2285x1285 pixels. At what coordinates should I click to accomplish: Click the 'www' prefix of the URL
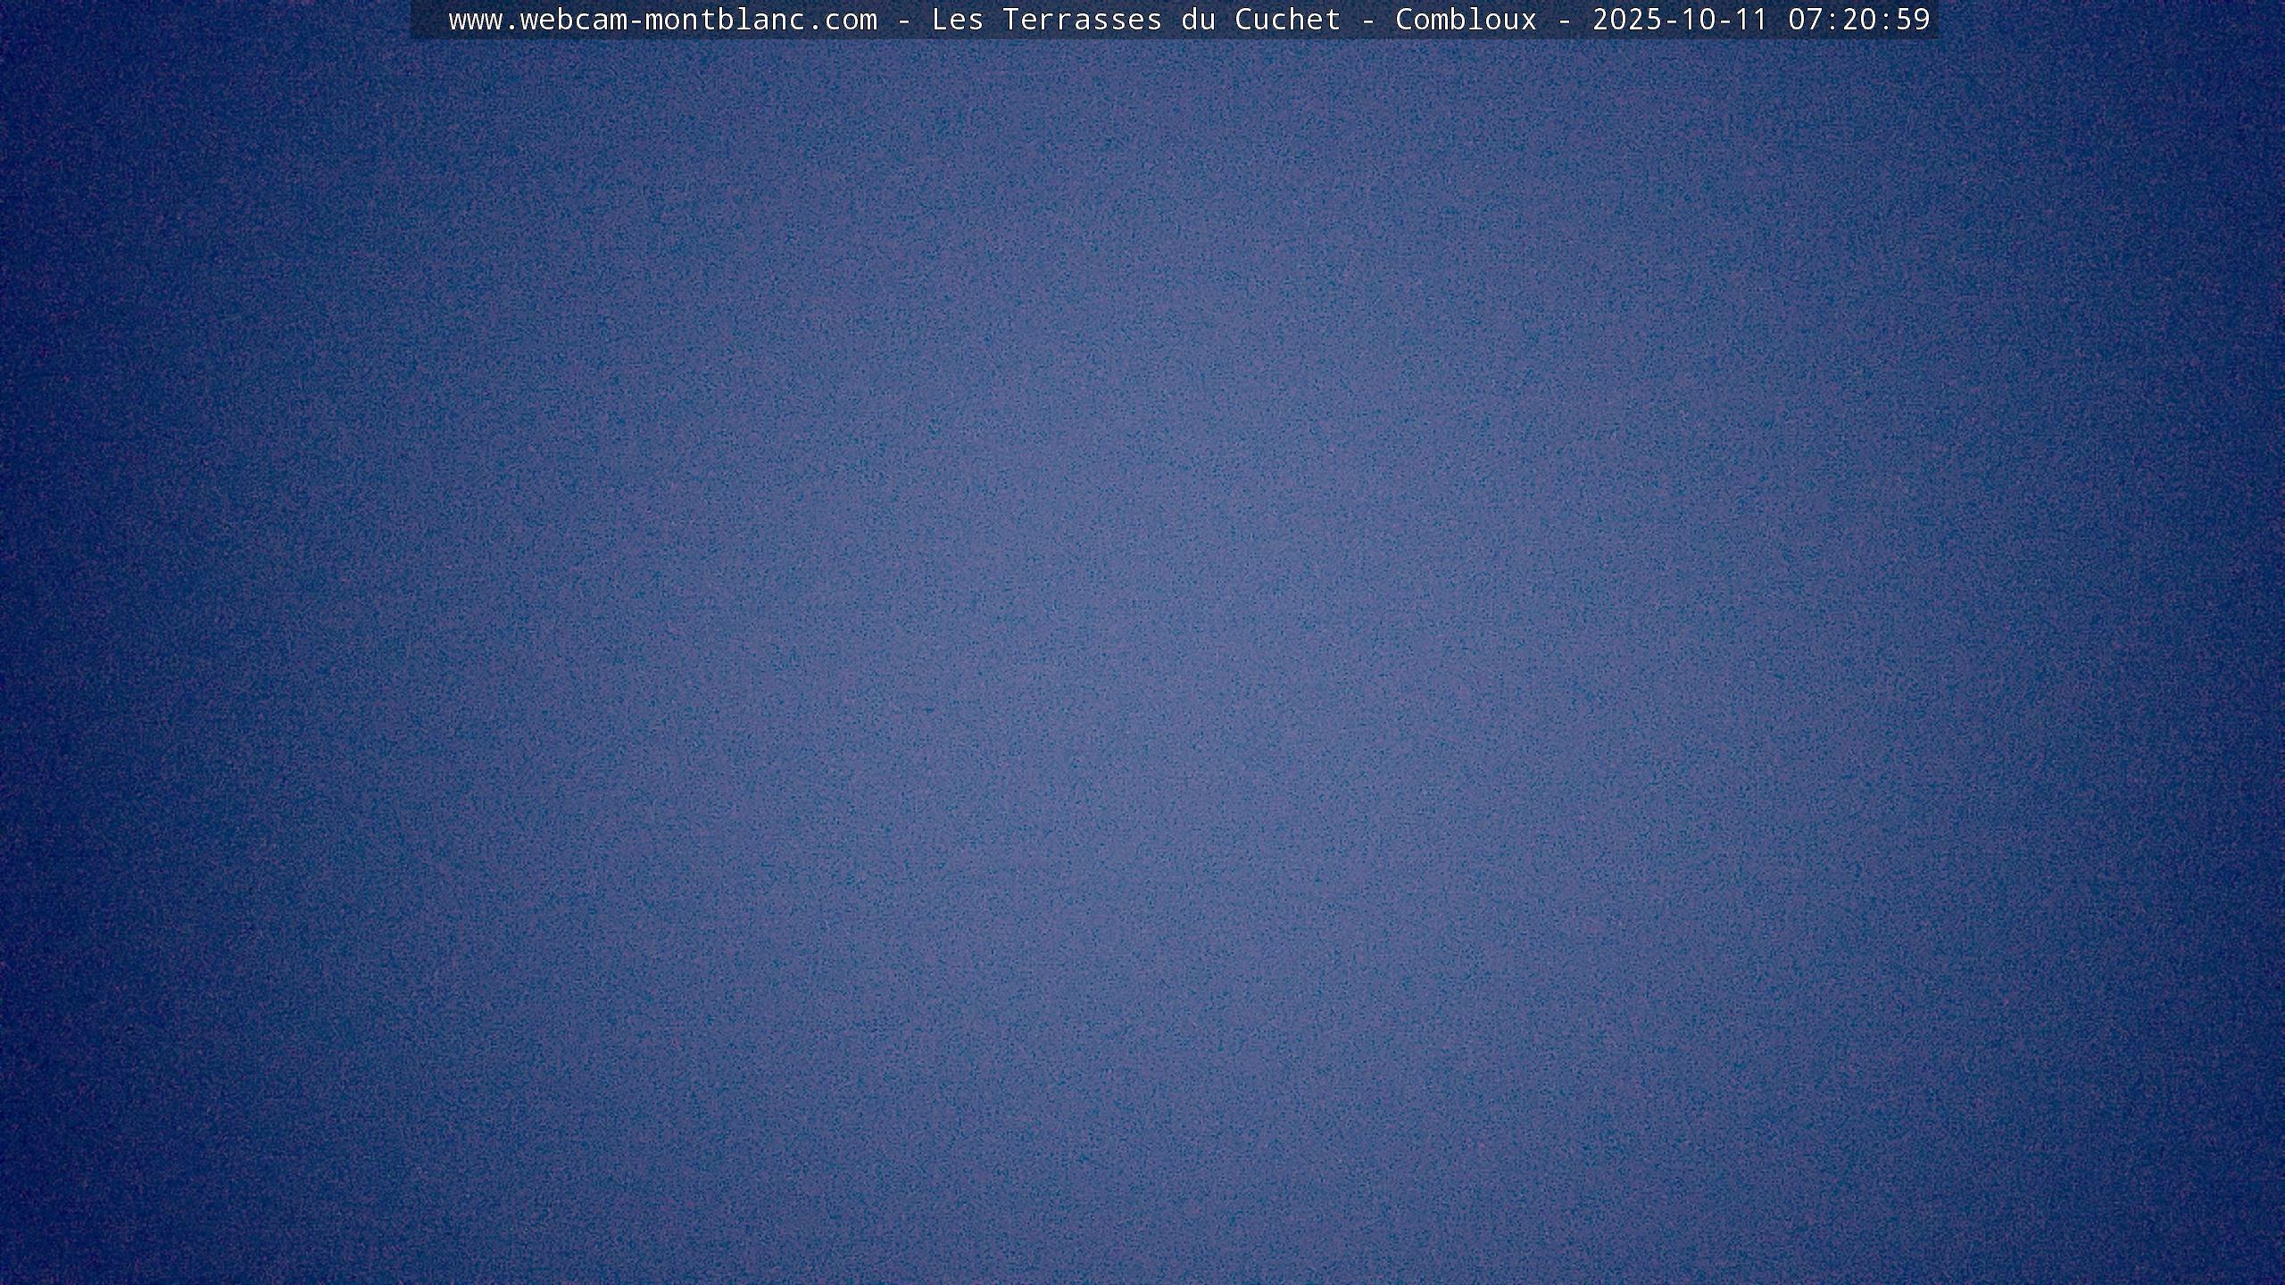point(475,20)
